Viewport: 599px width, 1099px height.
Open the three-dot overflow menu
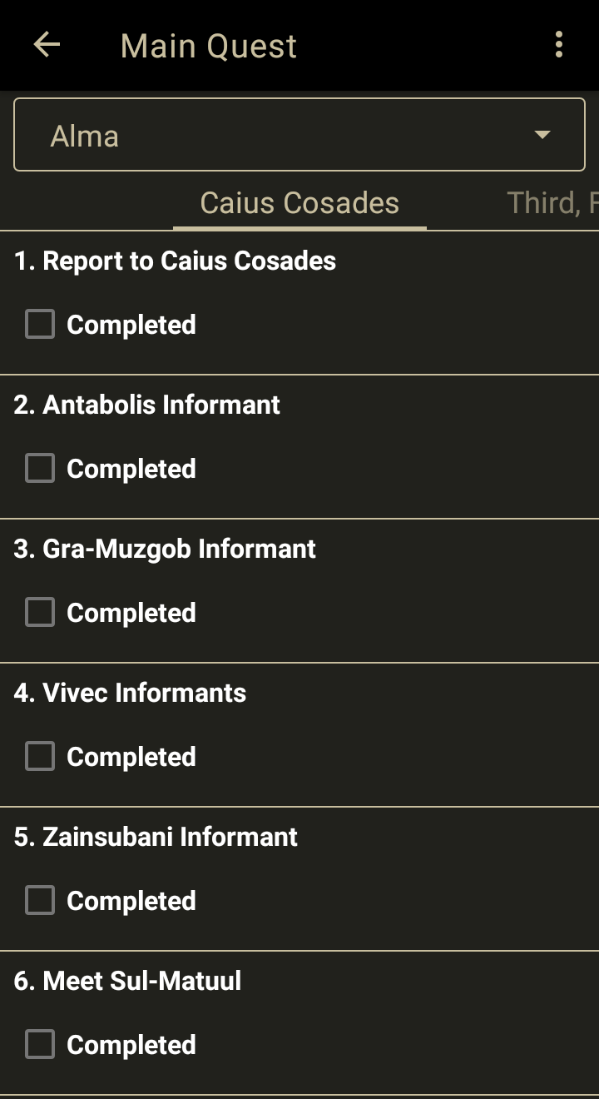(x=558, y=45)
